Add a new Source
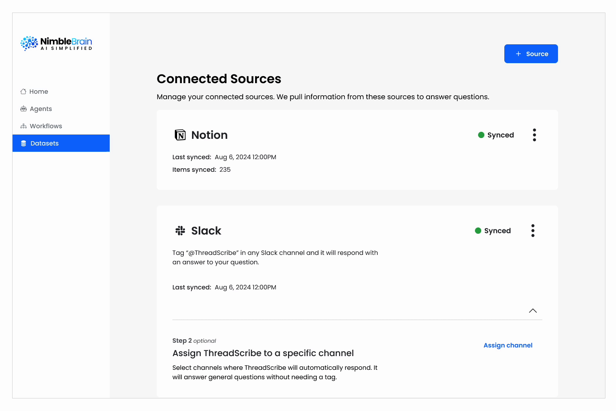The width and height of the screenshot is (616, 411). click(531, 54)
